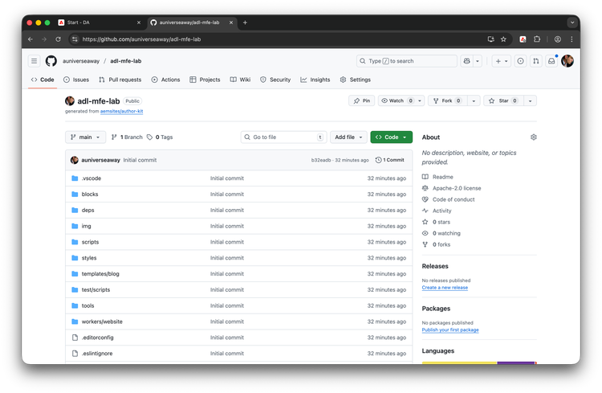This screenshot has height=393, width=602.
Task: Expand the Add file dropdown
Action: point(350,137)
